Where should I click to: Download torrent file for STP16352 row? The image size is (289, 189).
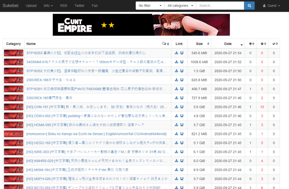point(177,71)
